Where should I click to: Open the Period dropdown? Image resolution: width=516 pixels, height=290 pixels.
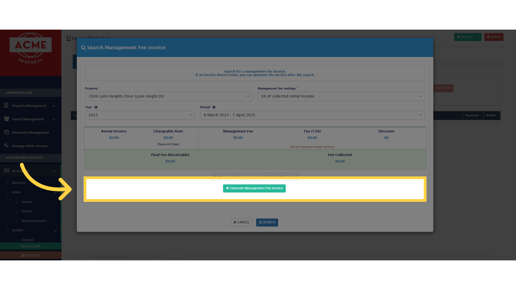312,115
